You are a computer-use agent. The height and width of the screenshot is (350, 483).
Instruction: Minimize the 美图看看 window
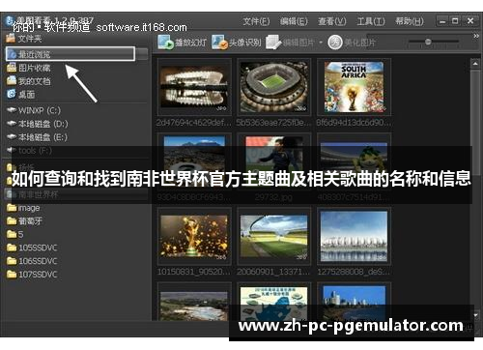[442, 21]
